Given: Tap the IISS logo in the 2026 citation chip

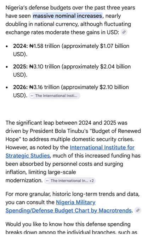Looking at the screenshot, I should point(32,96).
